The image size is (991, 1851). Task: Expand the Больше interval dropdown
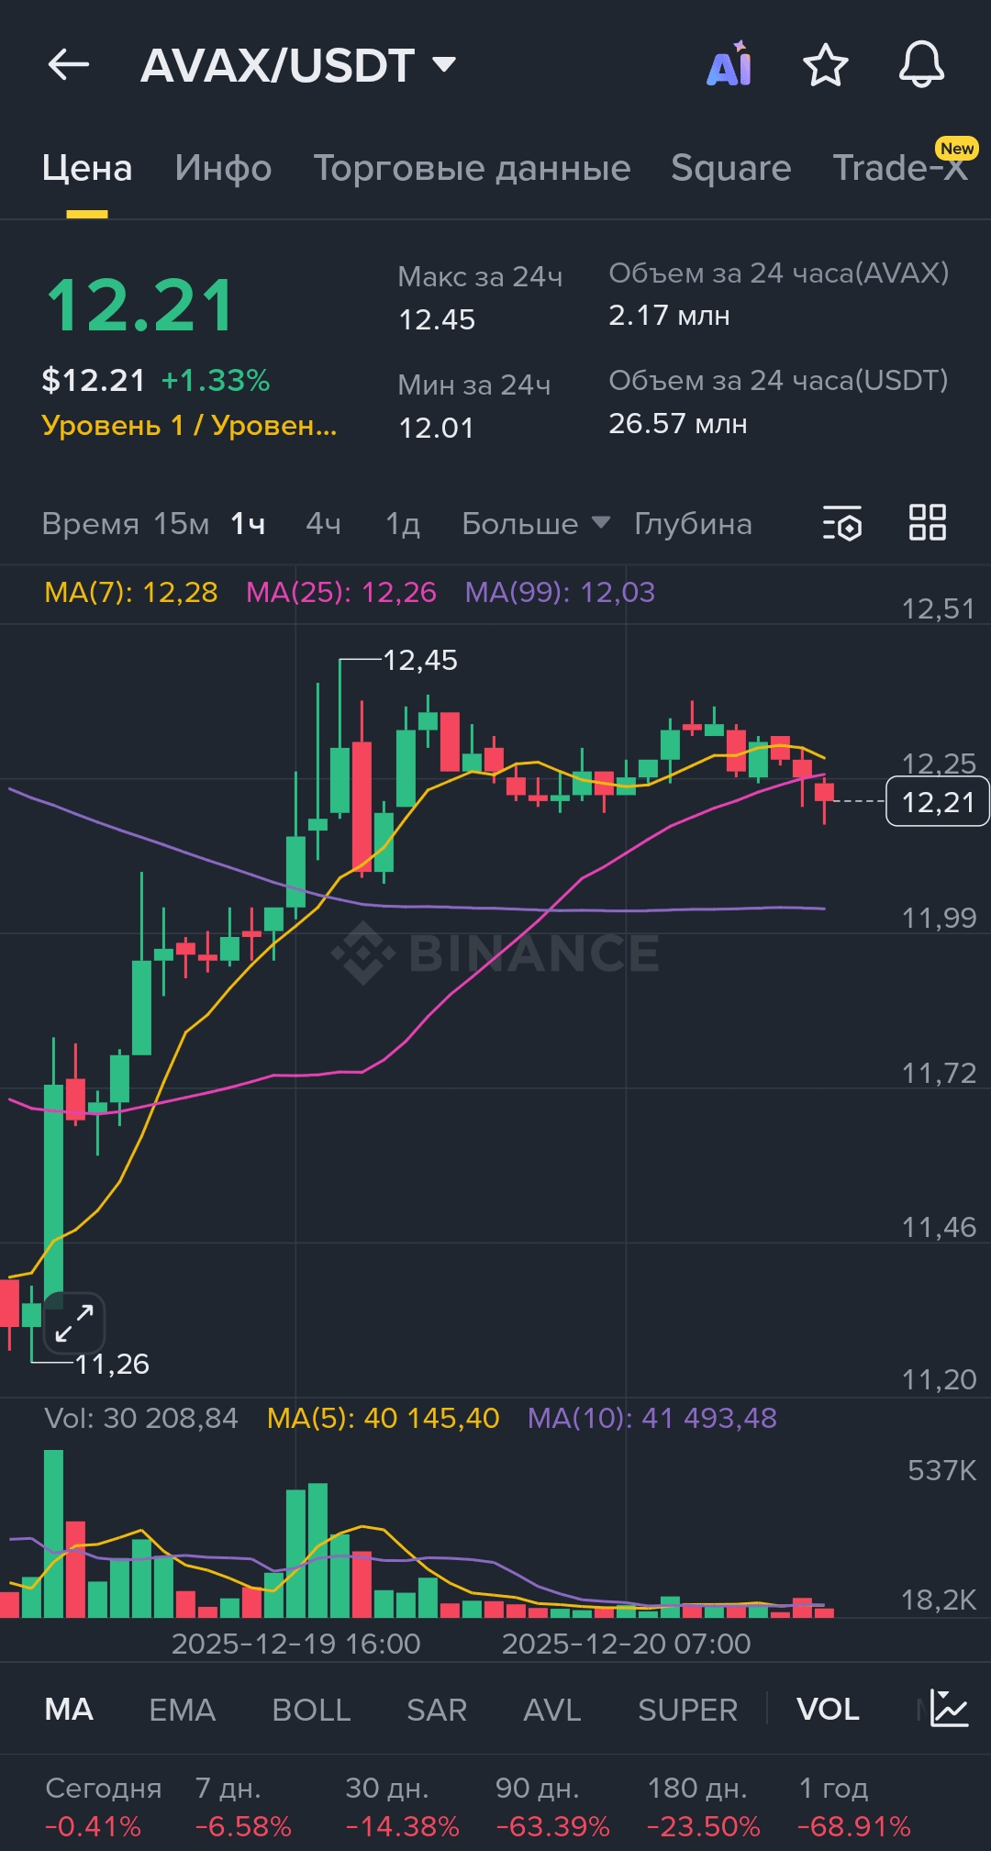point(536,524)
